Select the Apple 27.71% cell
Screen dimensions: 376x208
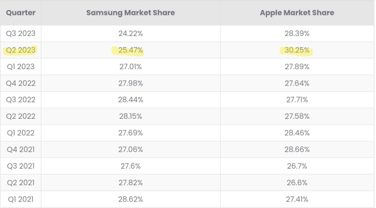(x=297, y=100)
